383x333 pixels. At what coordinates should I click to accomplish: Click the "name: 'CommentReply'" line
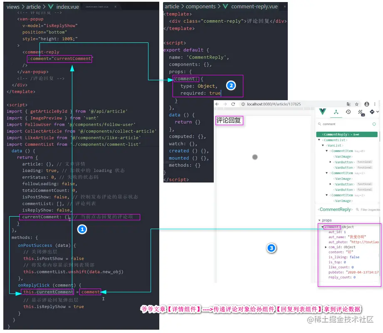(199, 57)
